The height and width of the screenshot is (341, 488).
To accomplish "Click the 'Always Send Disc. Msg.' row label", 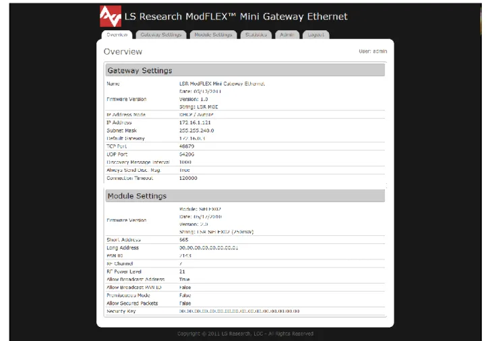I will [133, 170].
